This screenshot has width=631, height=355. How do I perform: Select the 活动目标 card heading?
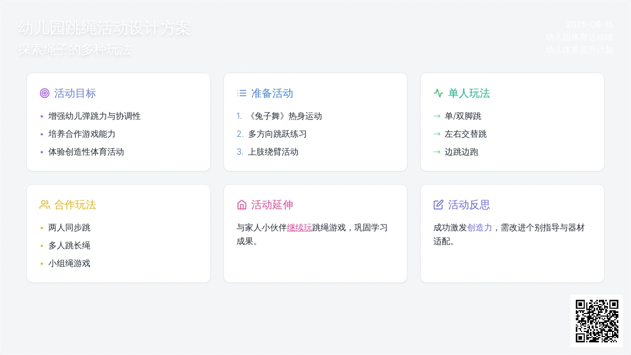(75, 93)
